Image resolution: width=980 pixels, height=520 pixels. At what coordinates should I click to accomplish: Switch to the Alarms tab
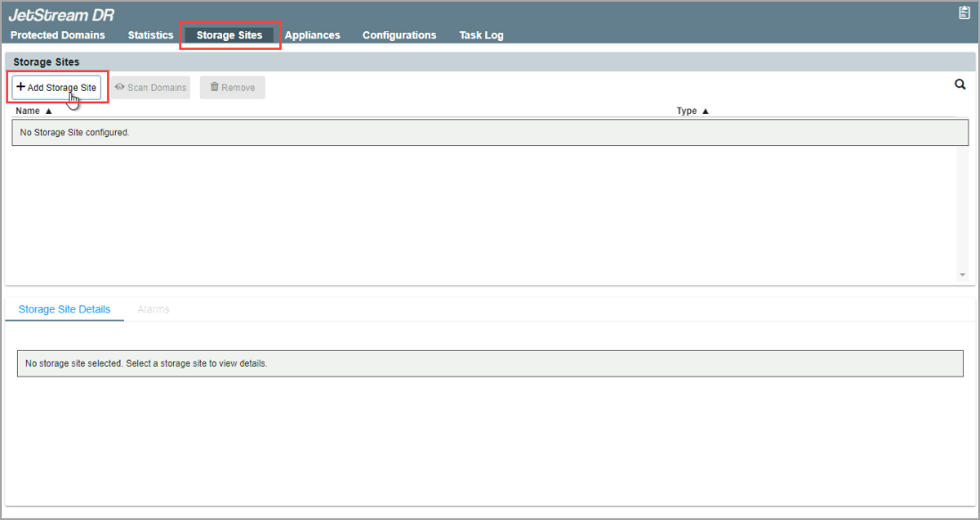coord(153,309)
